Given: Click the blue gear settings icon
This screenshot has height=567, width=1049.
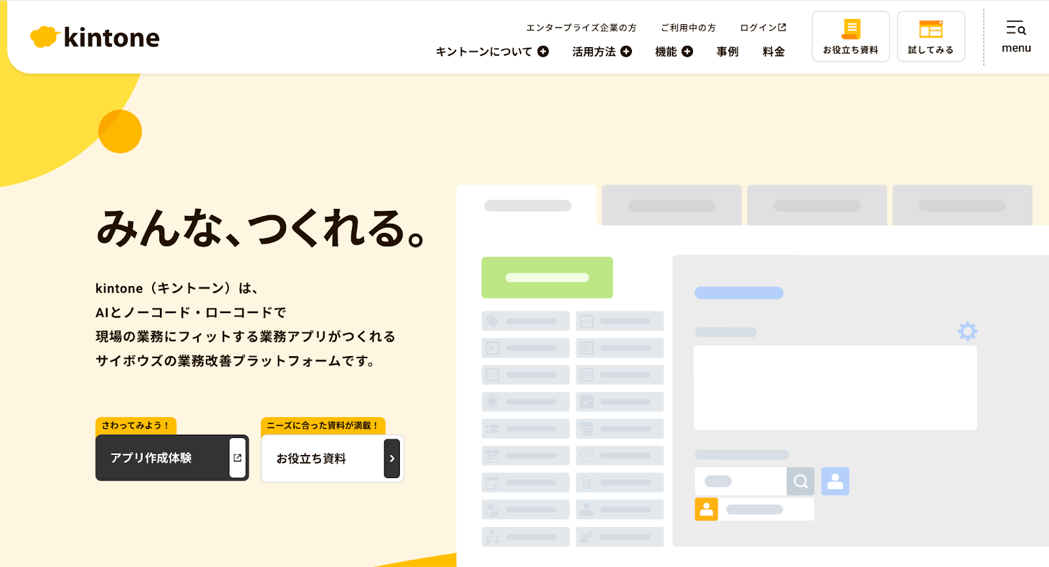Looking at the screenshot, I should point(967,331).
